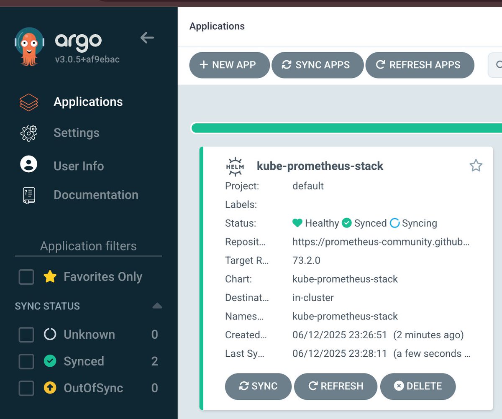
Task: Click the User Info avatar icon
Action: tap(29, 164)
